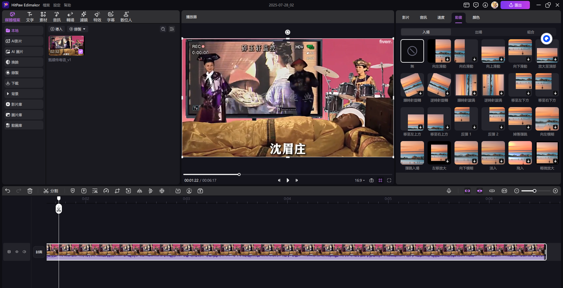
Task: Open the 16:9 aspect ratio dropdown
Action: coord(360,180)
